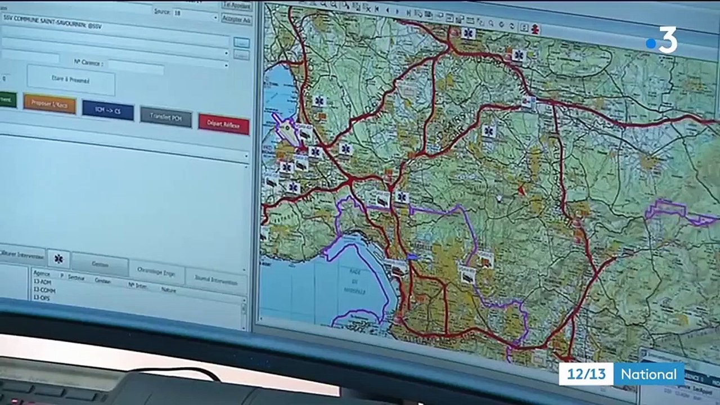The image size is (720, 405).
Task: Open the Clôturer Intervention tab
Action: tap(21, 254)
